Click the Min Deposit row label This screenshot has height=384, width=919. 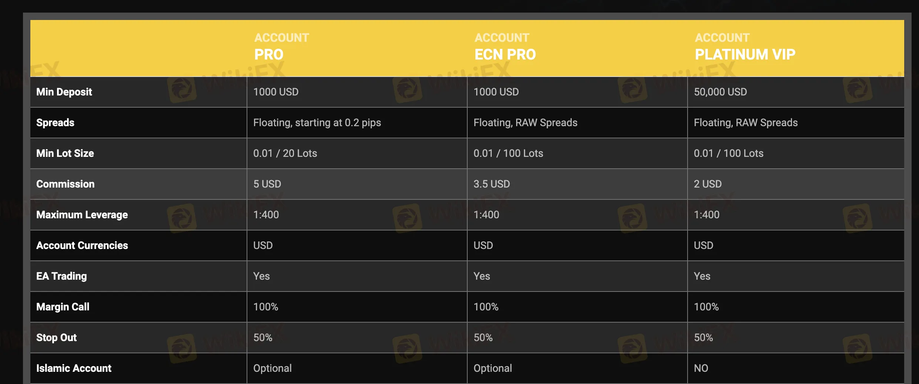coord(64,92)
